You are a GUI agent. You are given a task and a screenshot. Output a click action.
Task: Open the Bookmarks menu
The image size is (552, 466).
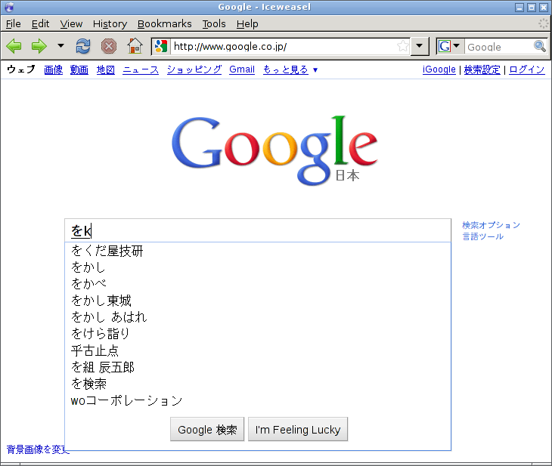pyautogui.click(x=164, y=24)
